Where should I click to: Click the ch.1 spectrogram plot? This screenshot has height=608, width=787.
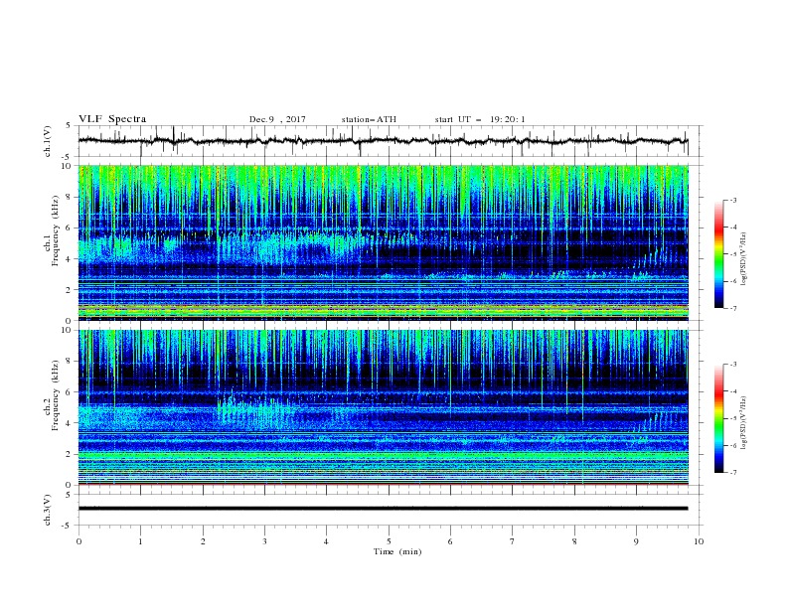click(383, 242)
